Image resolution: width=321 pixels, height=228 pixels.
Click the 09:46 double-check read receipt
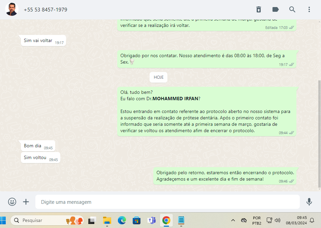291,181
